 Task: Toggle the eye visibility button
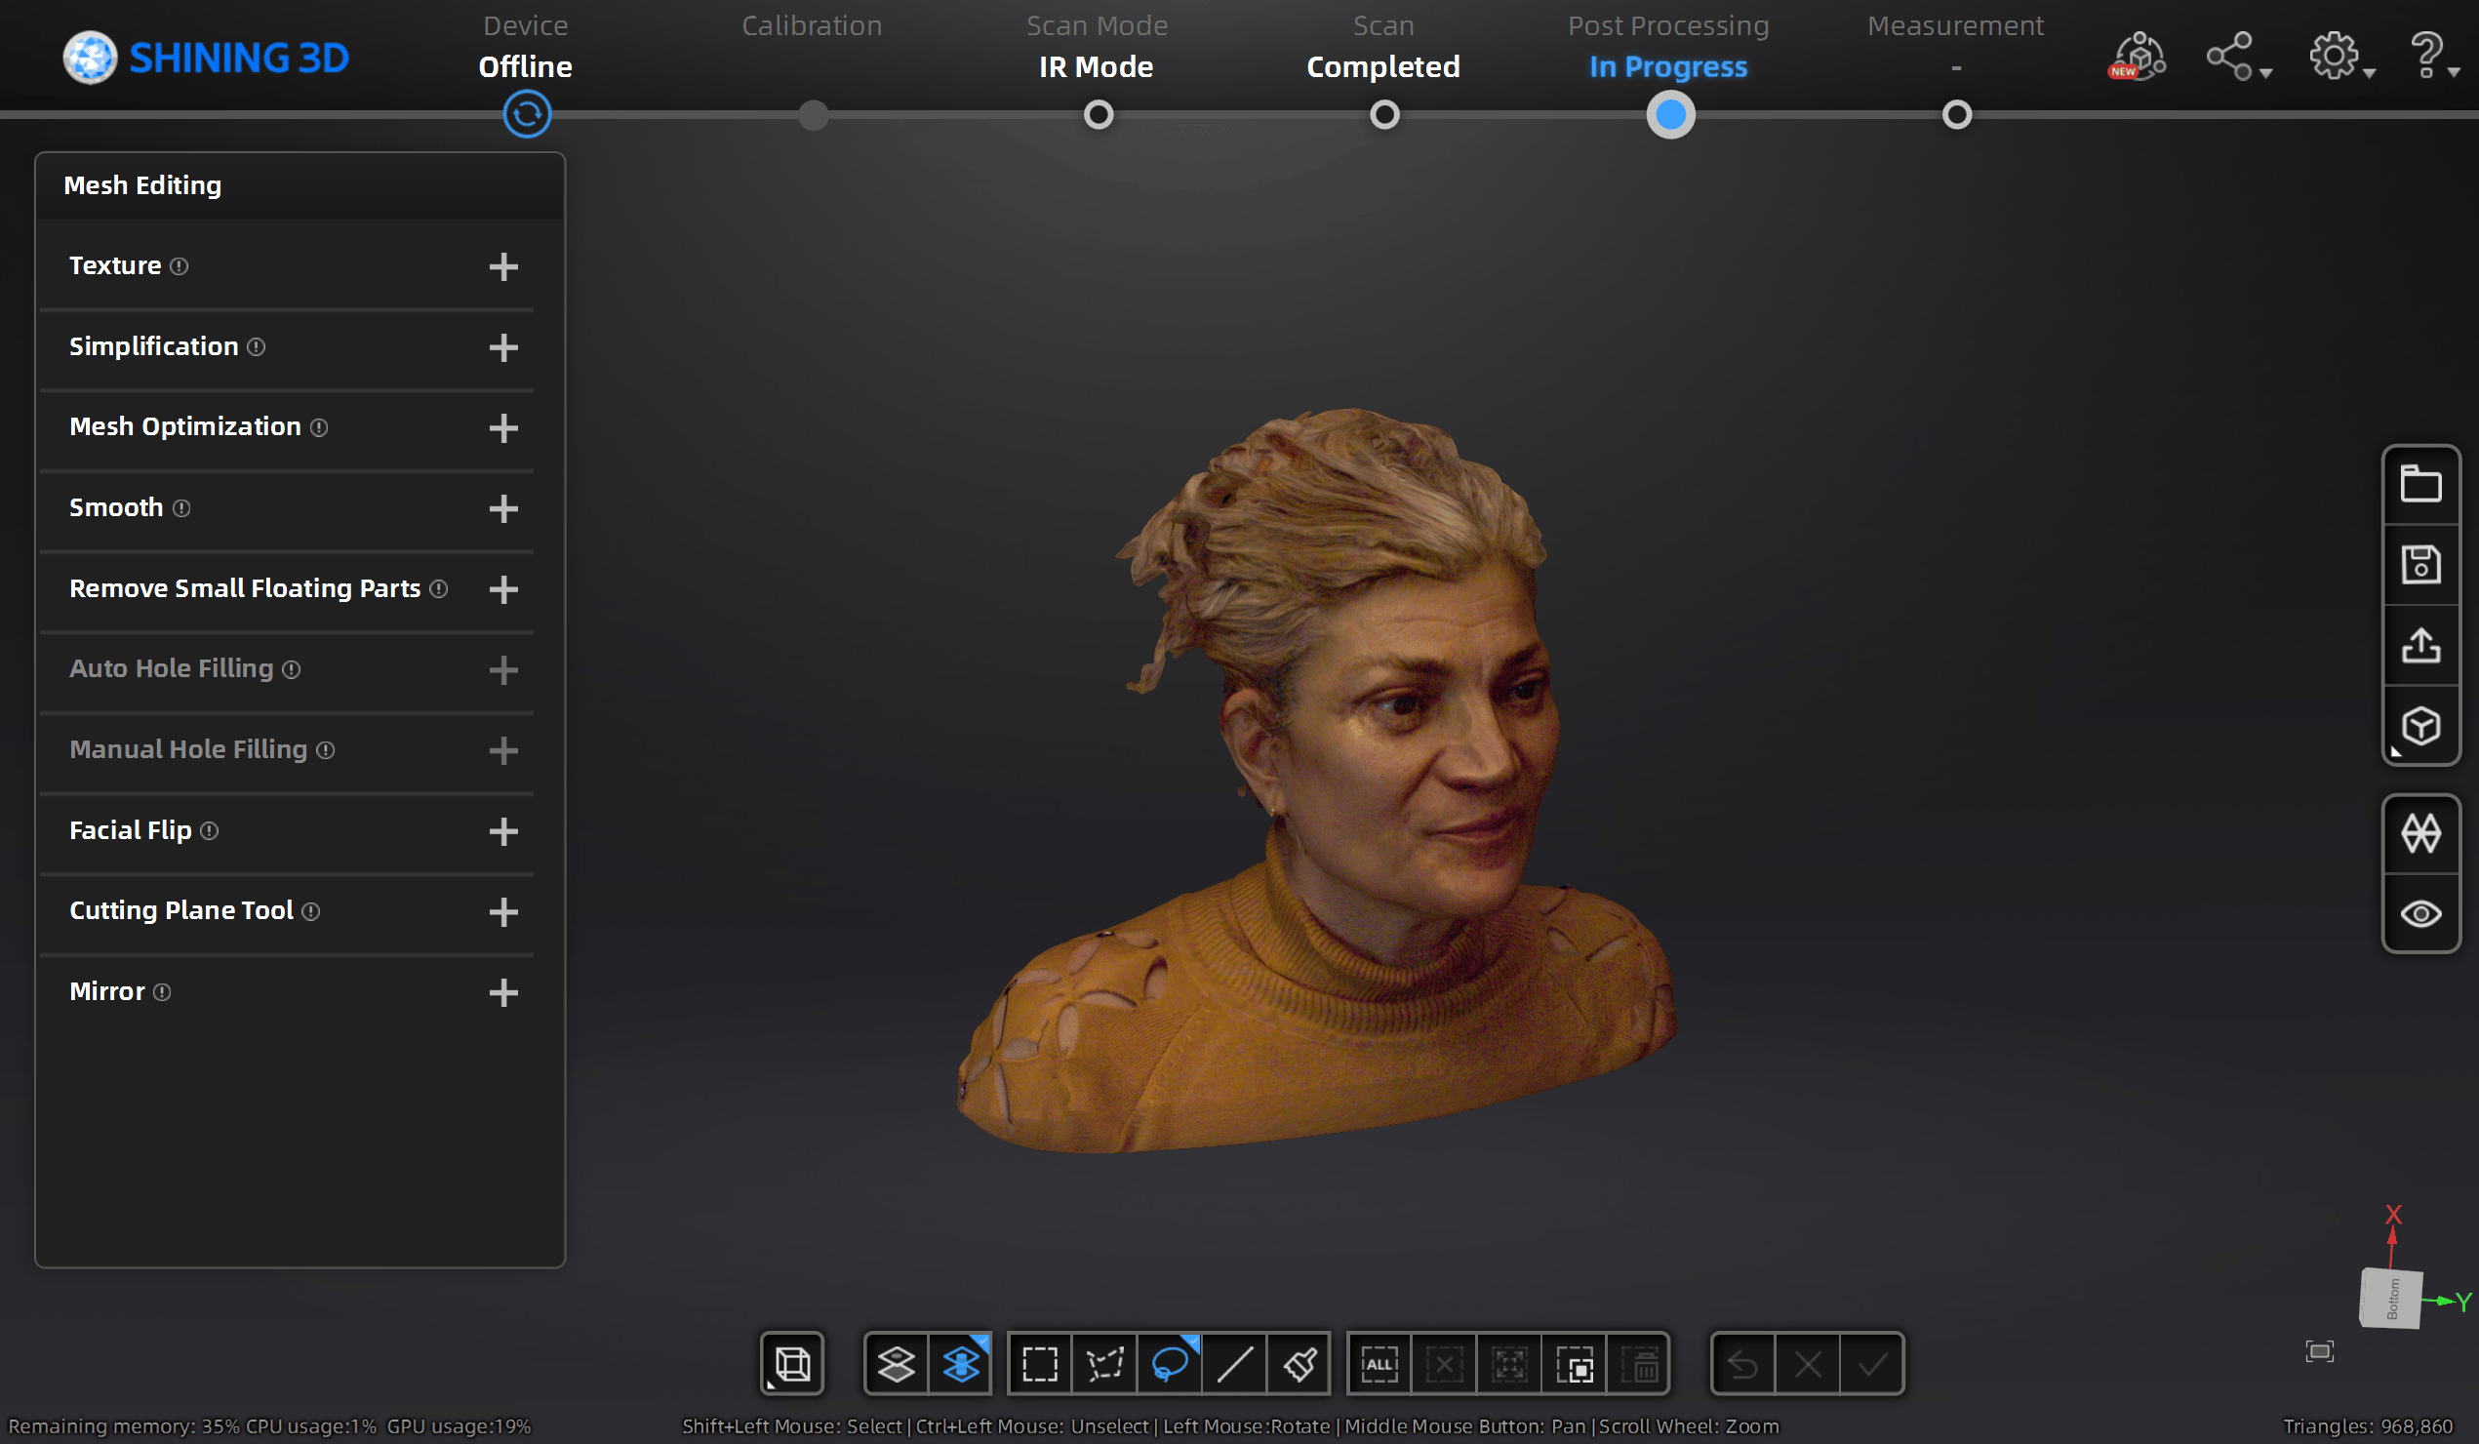2419,914
